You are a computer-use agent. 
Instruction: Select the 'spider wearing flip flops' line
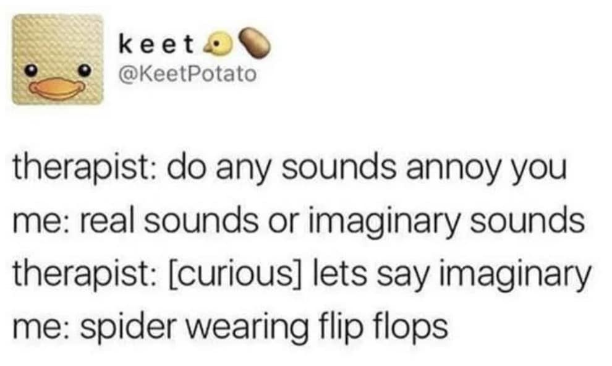click(x=231, y=327)
